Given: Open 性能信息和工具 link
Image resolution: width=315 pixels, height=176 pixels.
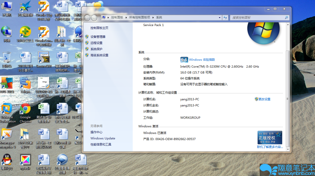Looking at the screenshot, I should [x=101, y=144].
